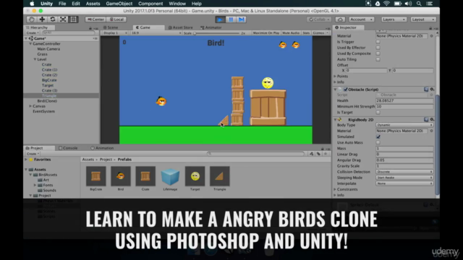The width and height of the screenshot is (463, 260).
Task: Select the Rotate tool
Action: 53,19
